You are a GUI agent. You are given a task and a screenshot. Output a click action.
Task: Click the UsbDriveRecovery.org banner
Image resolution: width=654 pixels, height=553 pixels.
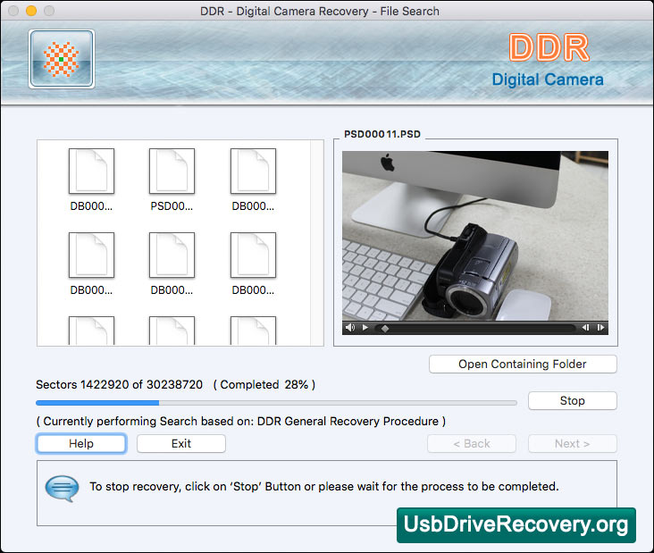click(516, 525)
